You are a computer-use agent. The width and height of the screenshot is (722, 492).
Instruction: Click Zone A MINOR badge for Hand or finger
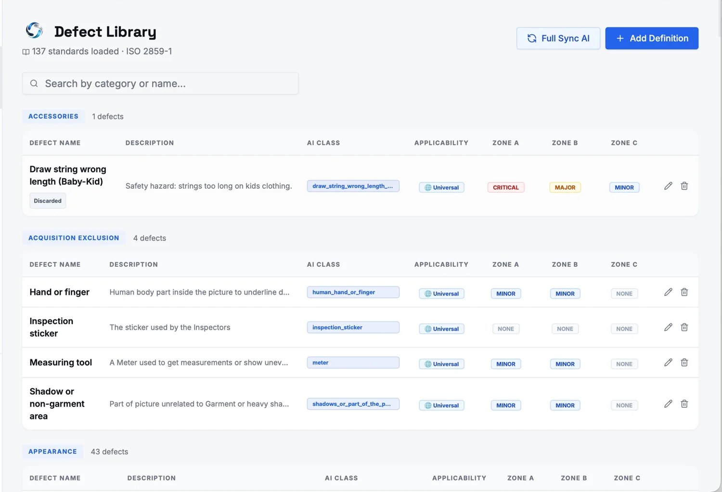[x=506, y=293]
